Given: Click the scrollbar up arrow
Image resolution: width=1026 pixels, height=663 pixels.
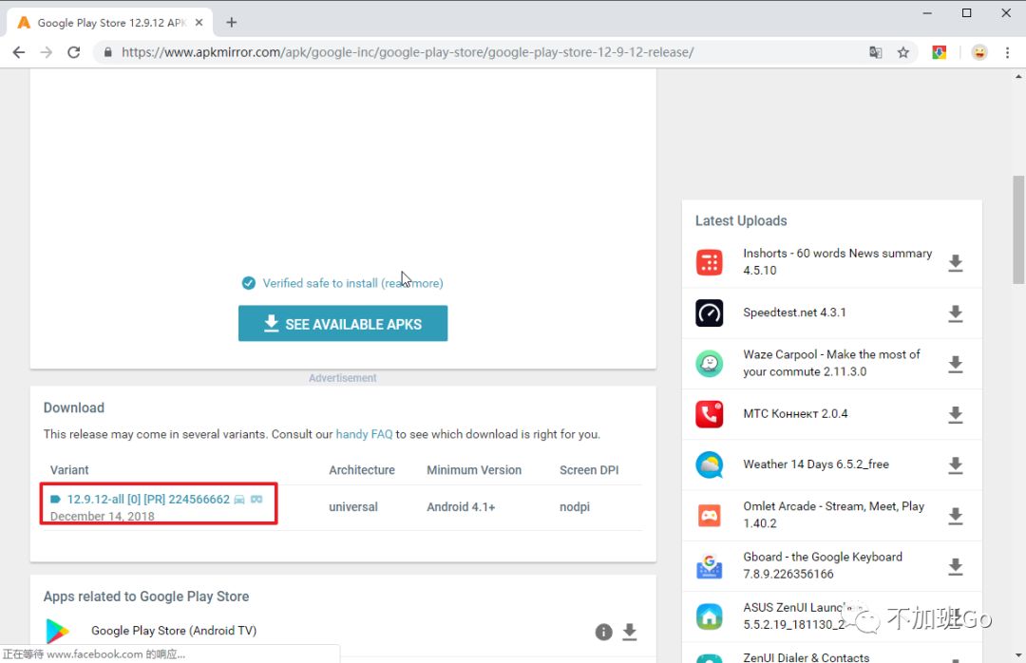Looking at the screenshot, I should 1018,76.
